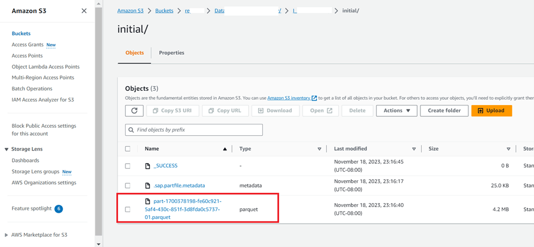Collapse the Storage Lens section
Screen dimensions: 534x247
[x=7, y=149]
